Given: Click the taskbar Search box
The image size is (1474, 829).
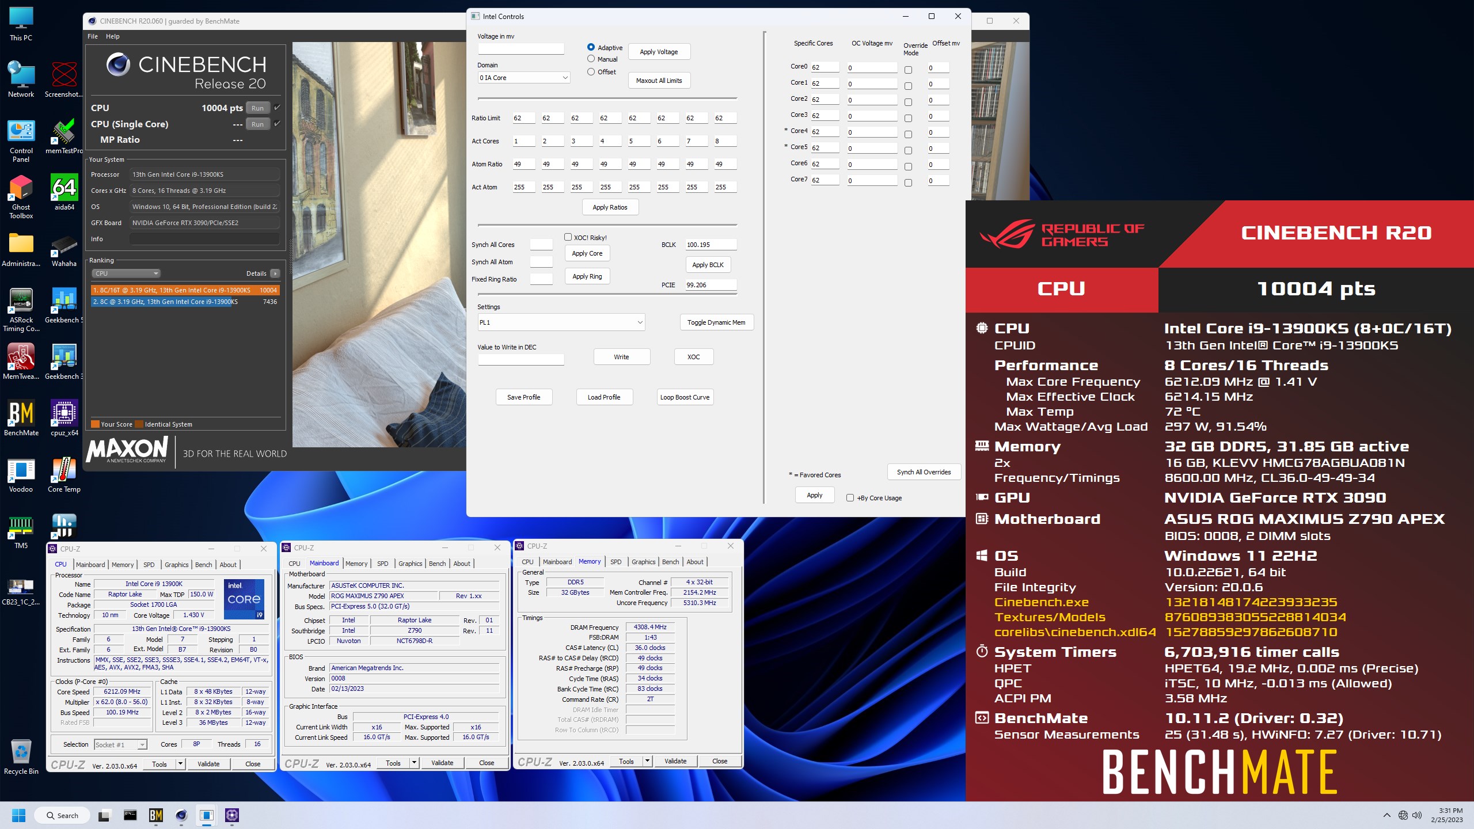Looking at the screenshot, I should click(x=62, y=815).
